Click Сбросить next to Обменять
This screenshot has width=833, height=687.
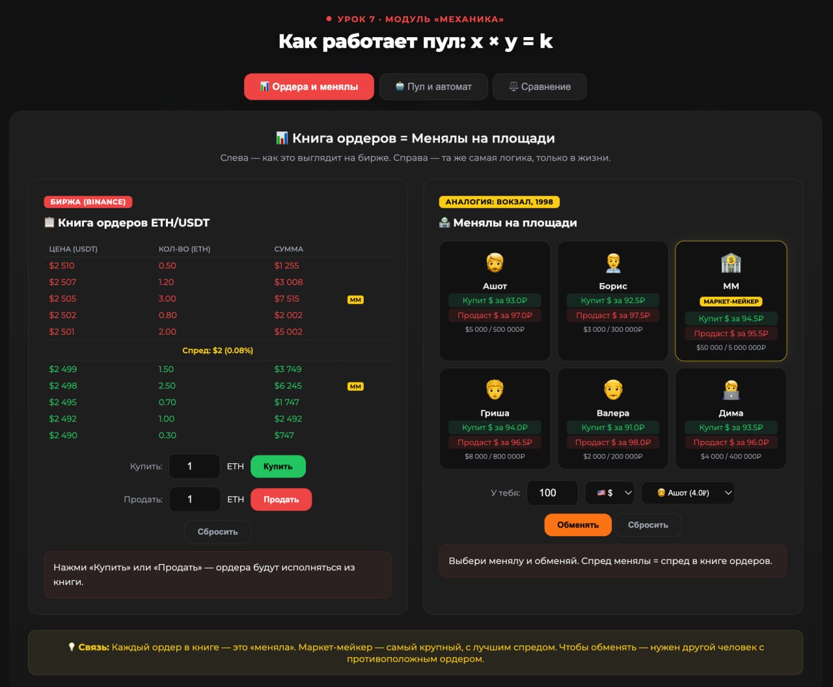point(648,525)
